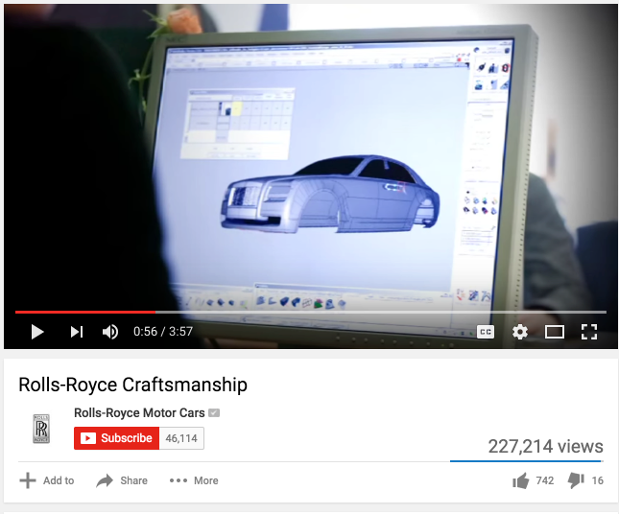
Task: Open the More options menu
Action: point(194,480)
